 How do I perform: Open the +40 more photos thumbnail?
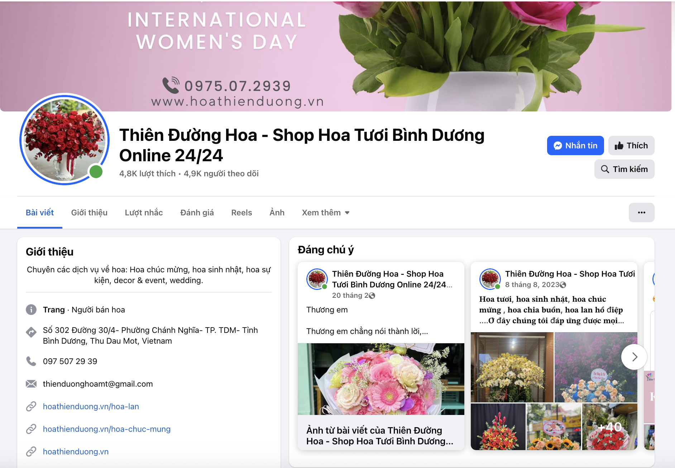[x=610, y=426]
